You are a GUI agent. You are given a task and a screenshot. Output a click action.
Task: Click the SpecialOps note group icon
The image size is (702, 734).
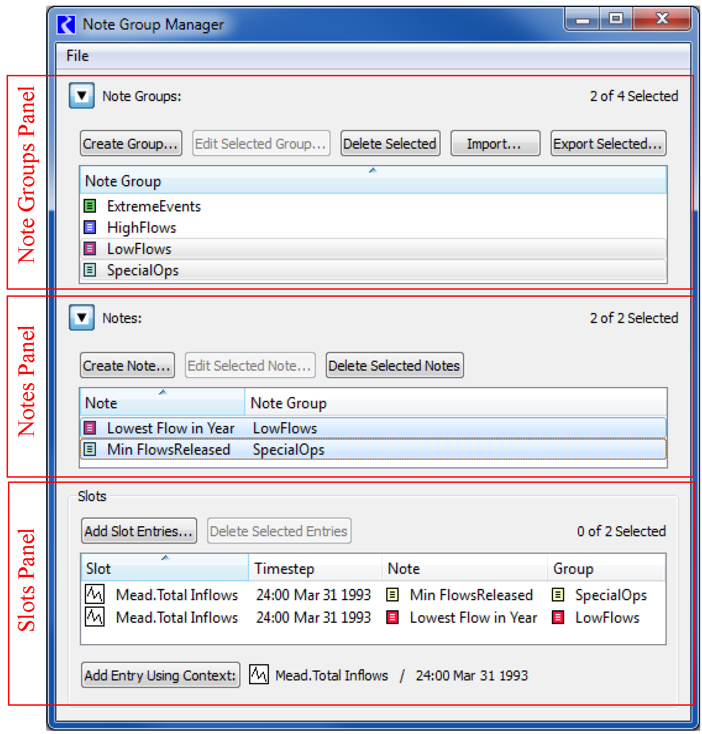coord(89,270)
